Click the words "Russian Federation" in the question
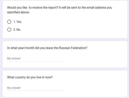Image resolution: width=129 pixels, height=98 pixels. point(73,48)
